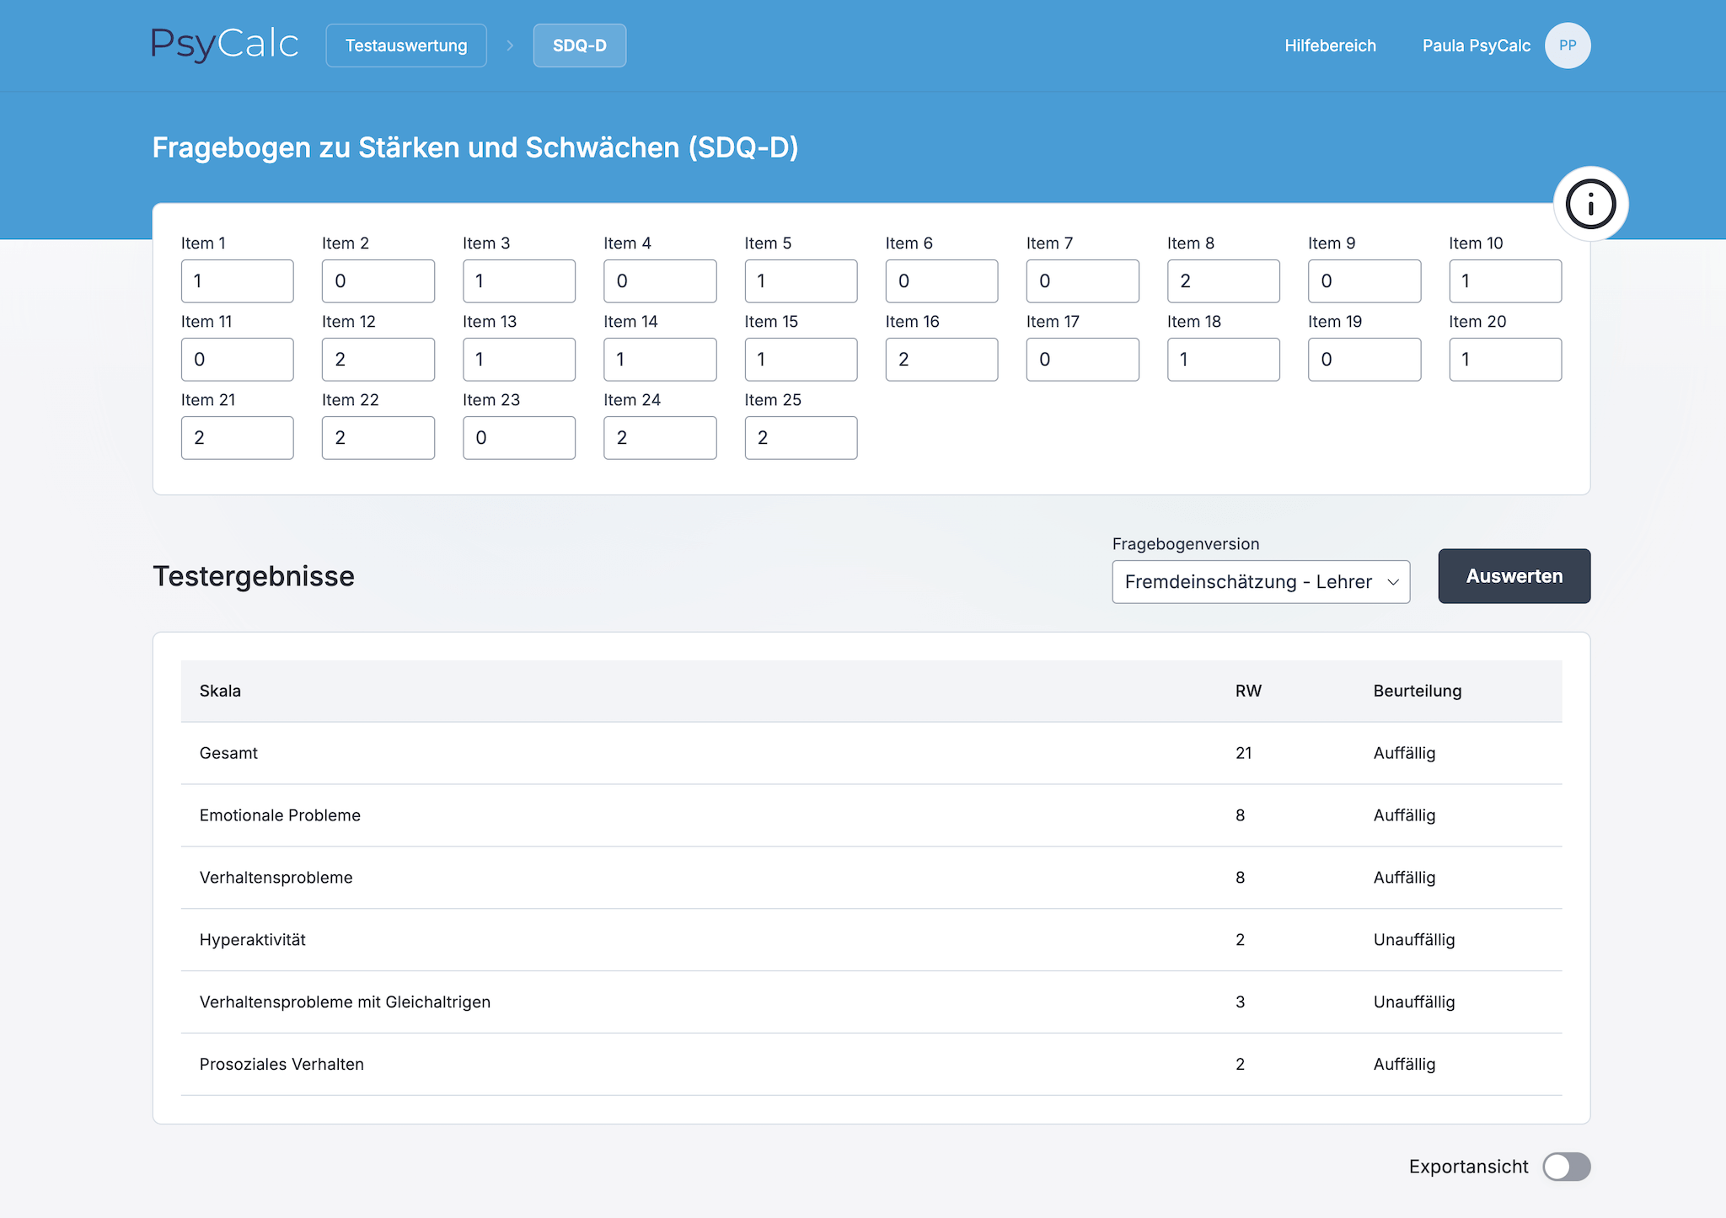Click the Gesamt results row
Viewport: 1726px width, 1218px height.
[x=871, y=753]
